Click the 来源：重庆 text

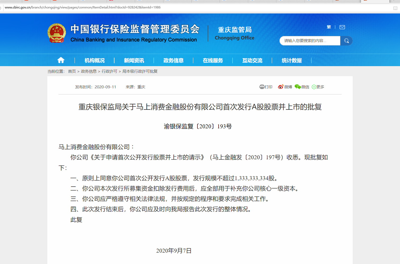coord(135,87)
